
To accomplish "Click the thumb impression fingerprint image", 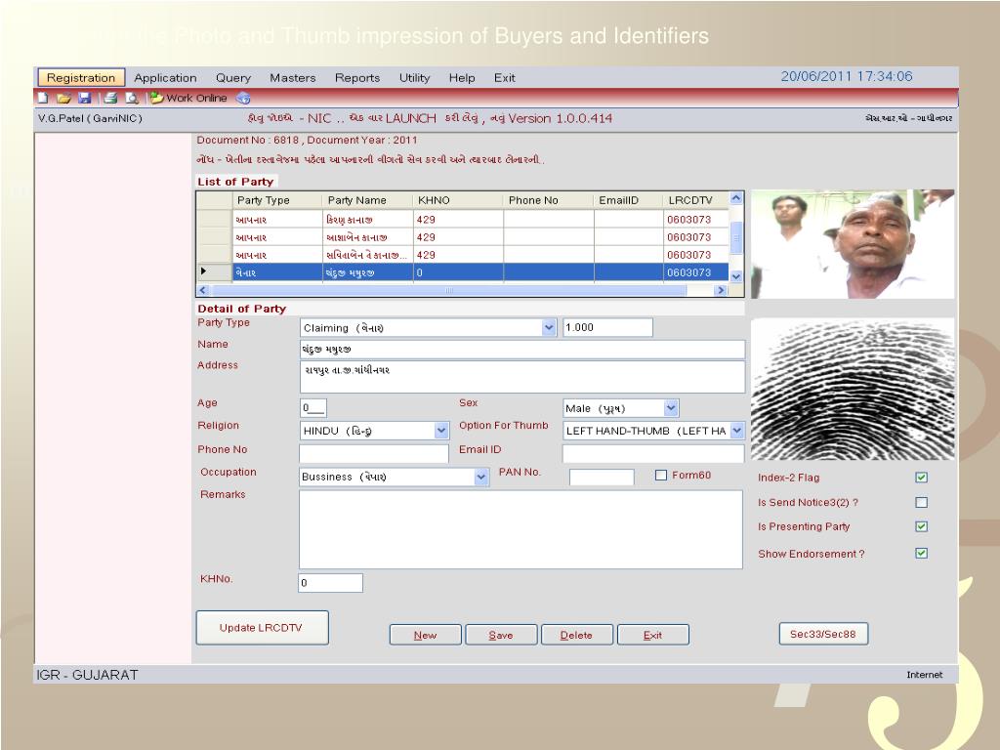I will pyautogui.click(x=853, y=389).
